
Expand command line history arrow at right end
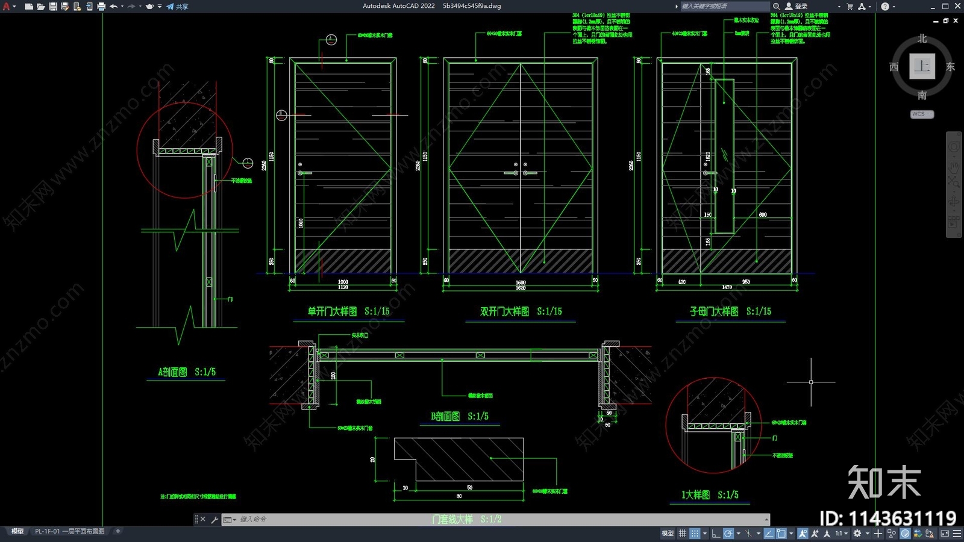(x=766, y=519)
